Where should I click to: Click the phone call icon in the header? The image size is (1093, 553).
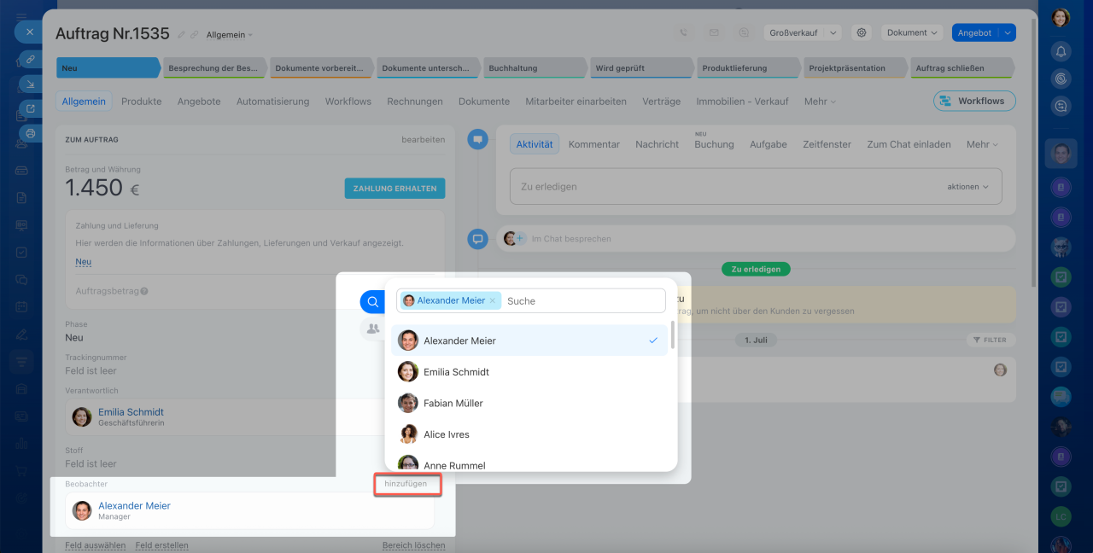tap(683, 32)
